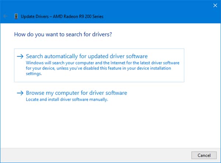Go back with the title bar arrow
The height and width of the screenshot is (163, 221).
coord(6,16)
